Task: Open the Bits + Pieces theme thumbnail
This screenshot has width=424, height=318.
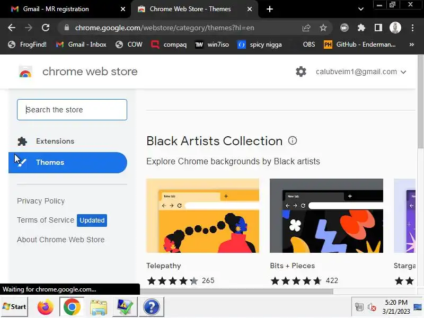Action: [x=326, y=216]
